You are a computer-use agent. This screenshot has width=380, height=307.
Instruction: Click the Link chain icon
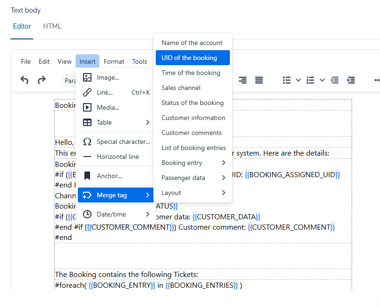[87, 92]
